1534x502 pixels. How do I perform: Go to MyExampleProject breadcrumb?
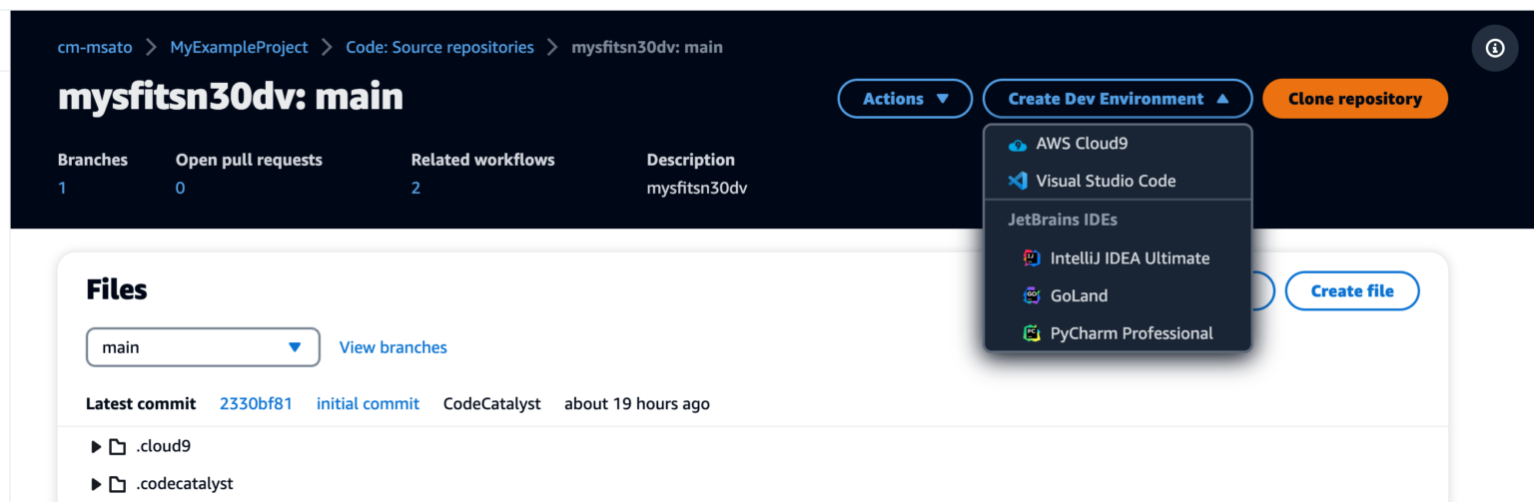(x=239, y=47)
